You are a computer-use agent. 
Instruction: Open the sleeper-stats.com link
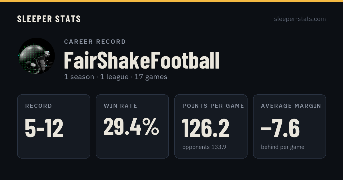pyautogui.click(x=300, y=19)
